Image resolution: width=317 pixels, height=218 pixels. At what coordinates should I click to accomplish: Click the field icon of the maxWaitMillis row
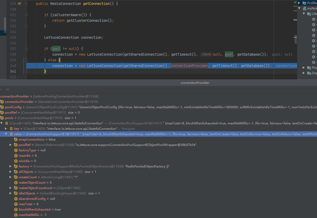pyautogui.click(x=16, y=215)
